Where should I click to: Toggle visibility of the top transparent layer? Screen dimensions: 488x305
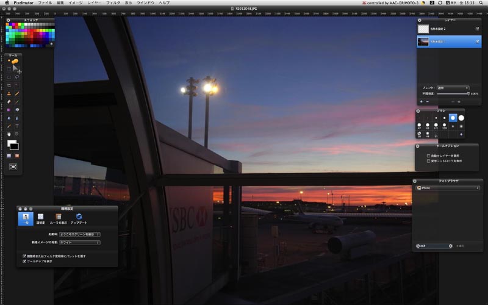pos(477,29)
